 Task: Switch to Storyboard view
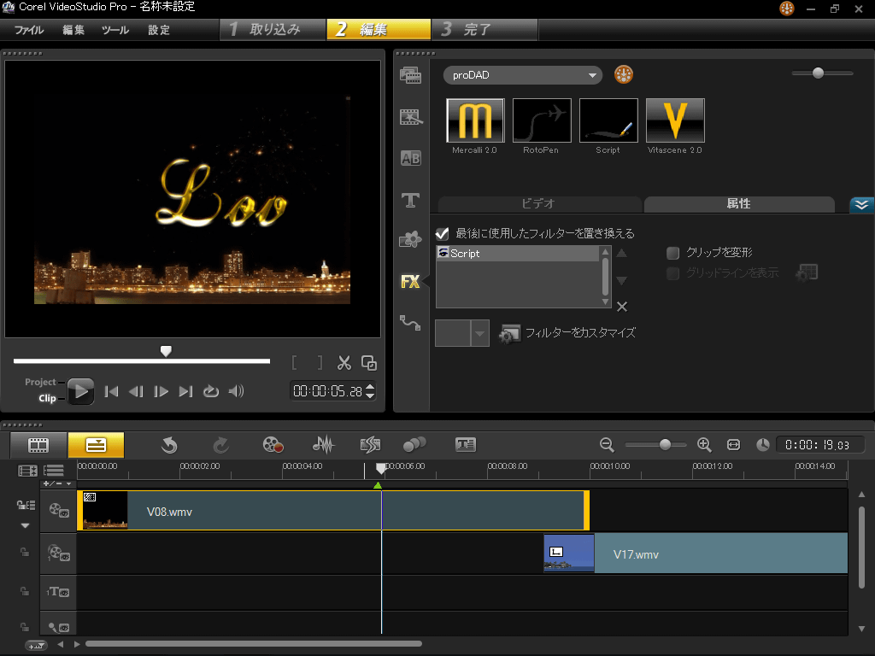(38, 445)
